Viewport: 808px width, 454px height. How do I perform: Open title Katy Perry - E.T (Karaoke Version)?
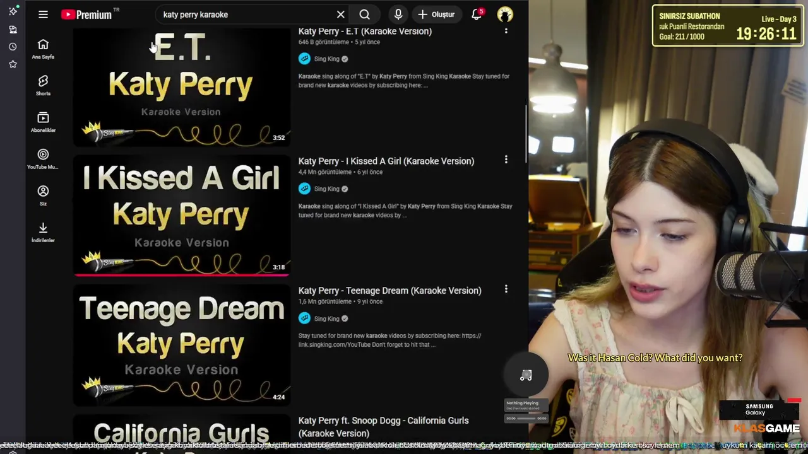click(365, 32)
